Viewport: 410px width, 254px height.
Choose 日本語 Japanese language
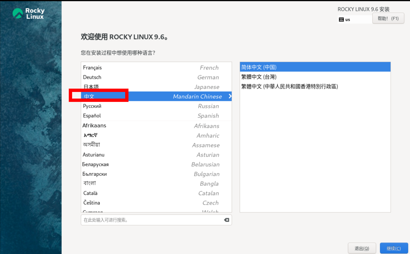tap(156, 87)
